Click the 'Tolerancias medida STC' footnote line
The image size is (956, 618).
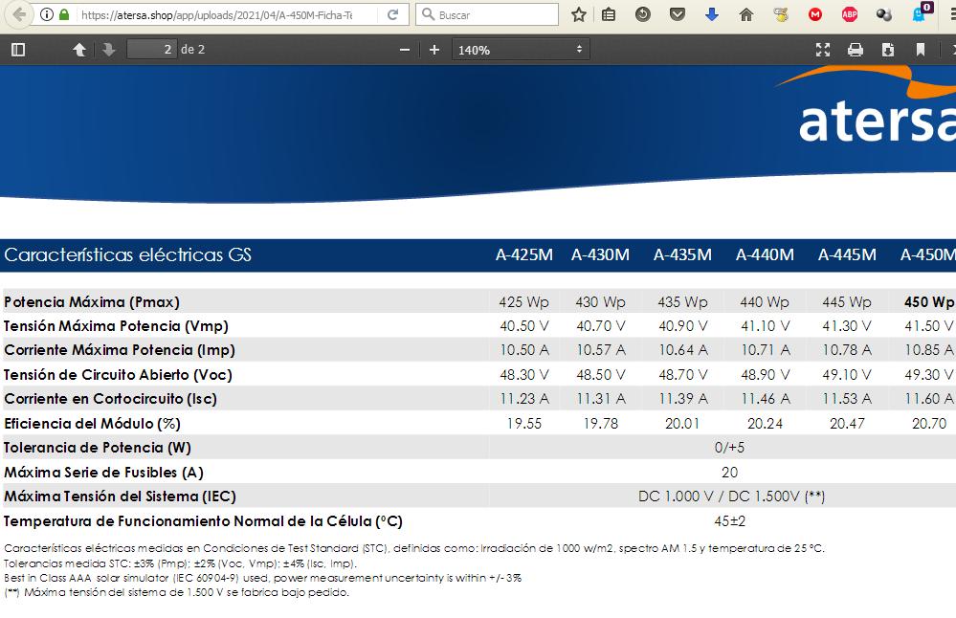(x=181, y=563)
